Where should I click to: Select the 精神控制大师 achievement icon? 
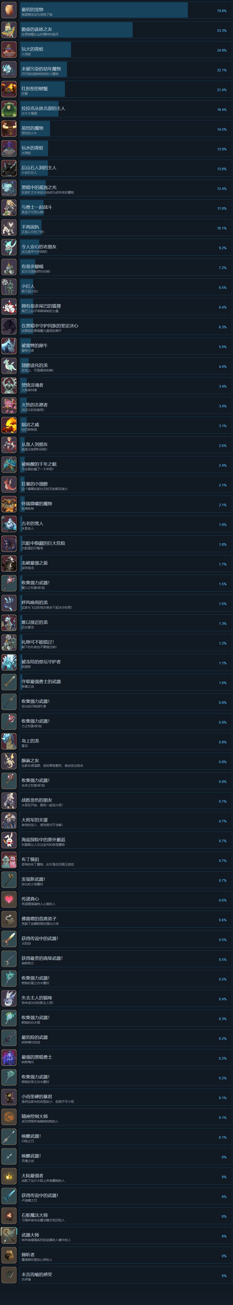9,1117
